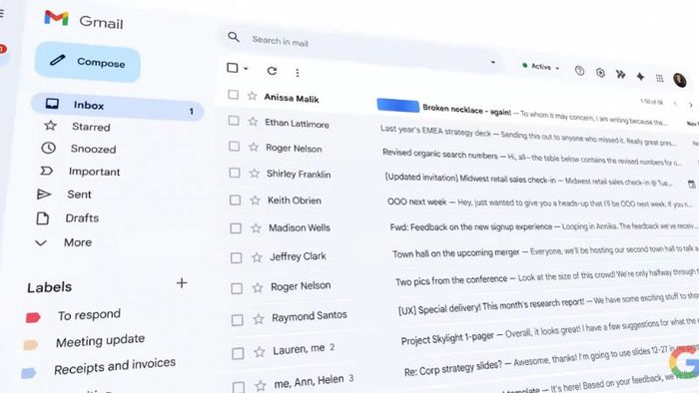Image resolution: width=699 pixels, height=393 pixels.
Task: Click the orange Meeting update label color tag
Action: click(x=30, y=344)
